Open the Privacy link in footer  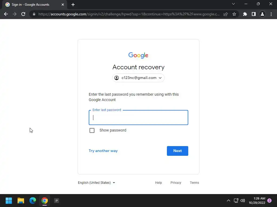coord(176,183)
